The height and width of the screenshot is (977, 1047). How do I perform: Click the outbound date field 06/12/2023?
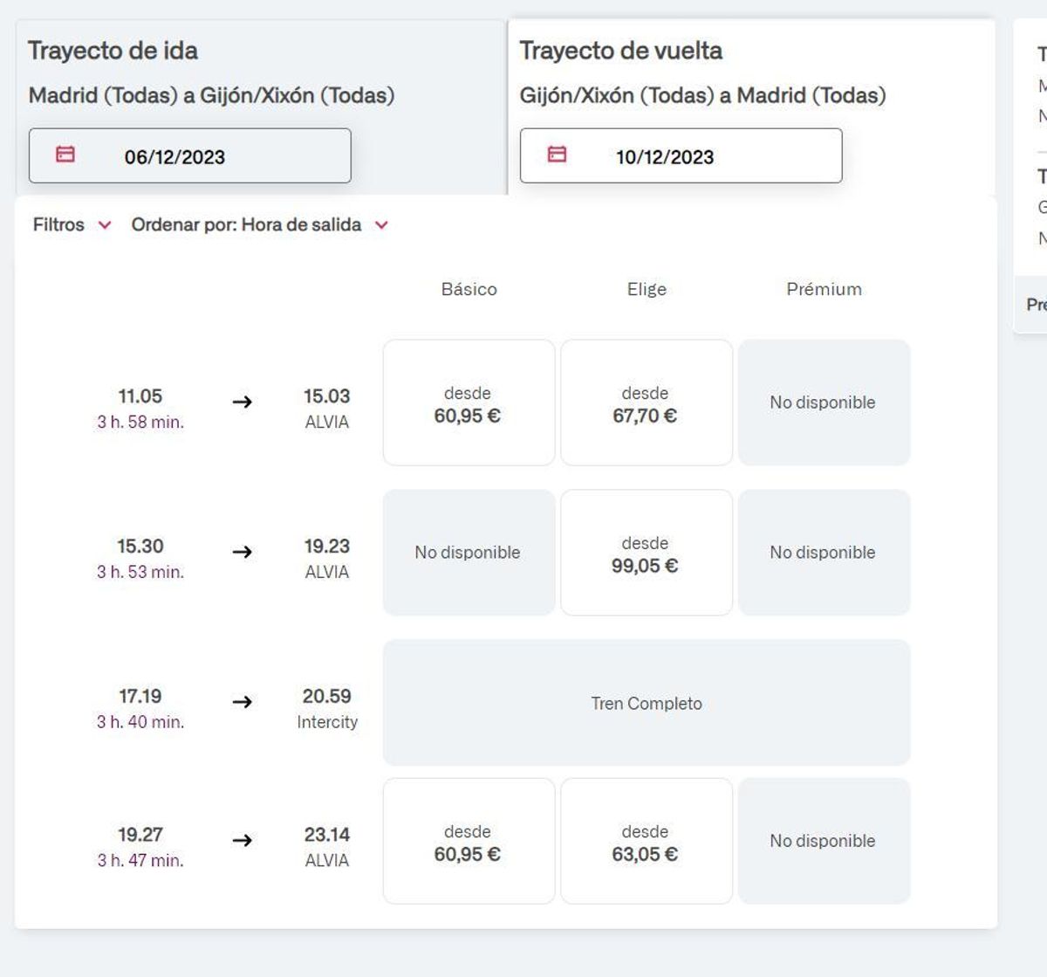point(190,156)
